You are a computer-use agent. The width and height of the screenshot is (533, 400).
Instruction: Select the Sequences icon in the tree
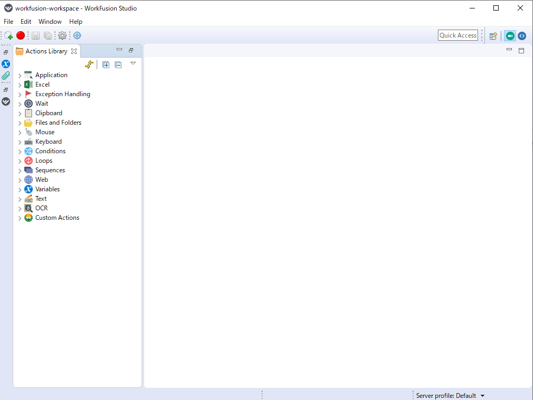point(29,170)
